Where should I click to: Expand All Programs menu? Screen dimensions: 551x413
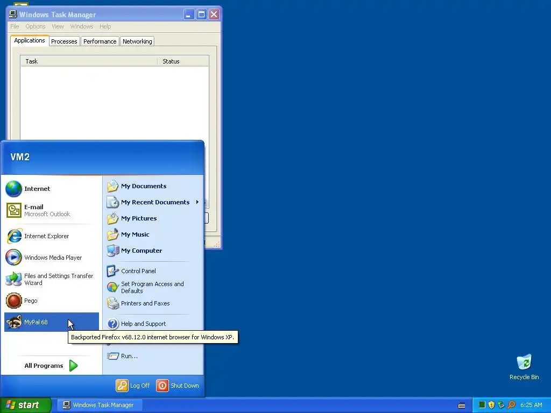pos(51,366)
